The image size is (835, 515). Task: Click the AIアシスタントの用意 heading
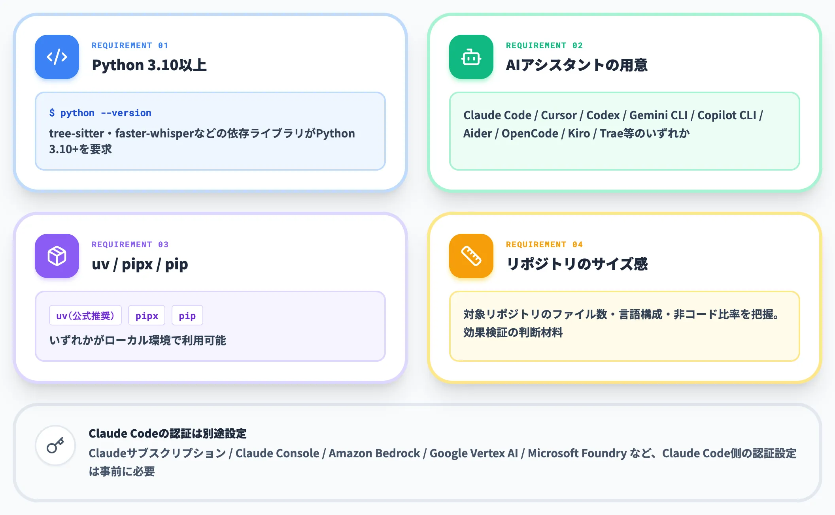pos(577,65)
